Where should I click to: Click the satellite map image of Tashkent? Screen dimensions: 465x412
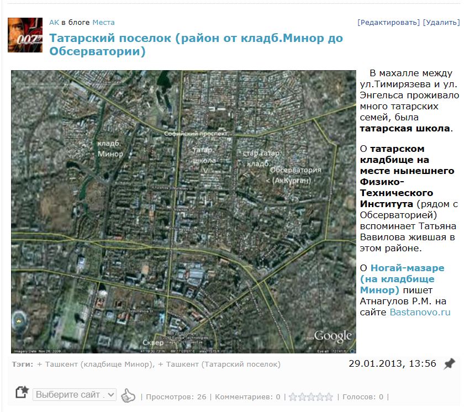tap(183, 212)
